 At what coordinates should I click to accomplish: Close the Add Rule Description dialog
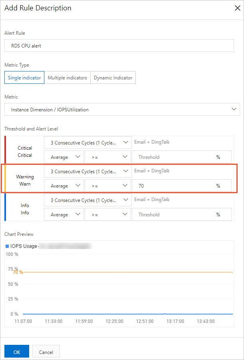click(238, 8)
